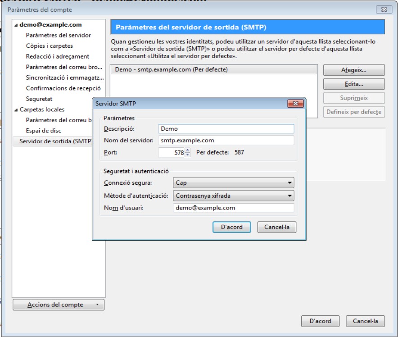Collapse the Carpetas locales tree node
Screen dimensions: 398x337
16,110
